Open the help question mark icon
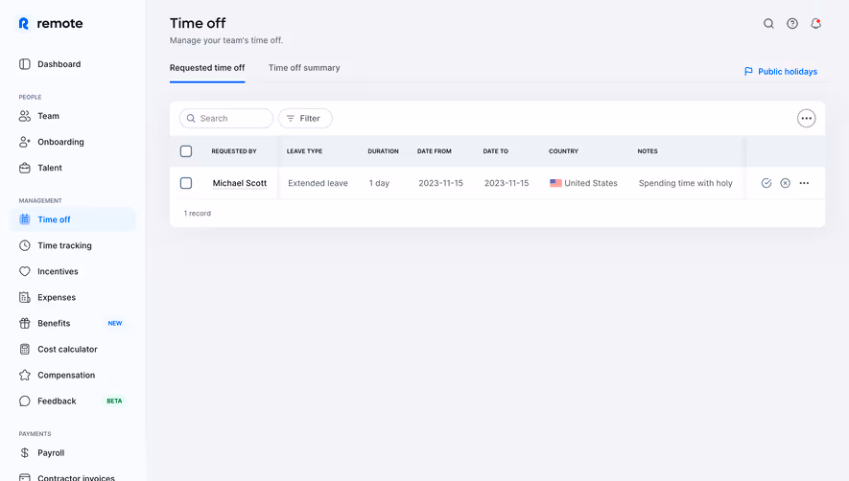849x481 pixels. click(x=792, y=23)
